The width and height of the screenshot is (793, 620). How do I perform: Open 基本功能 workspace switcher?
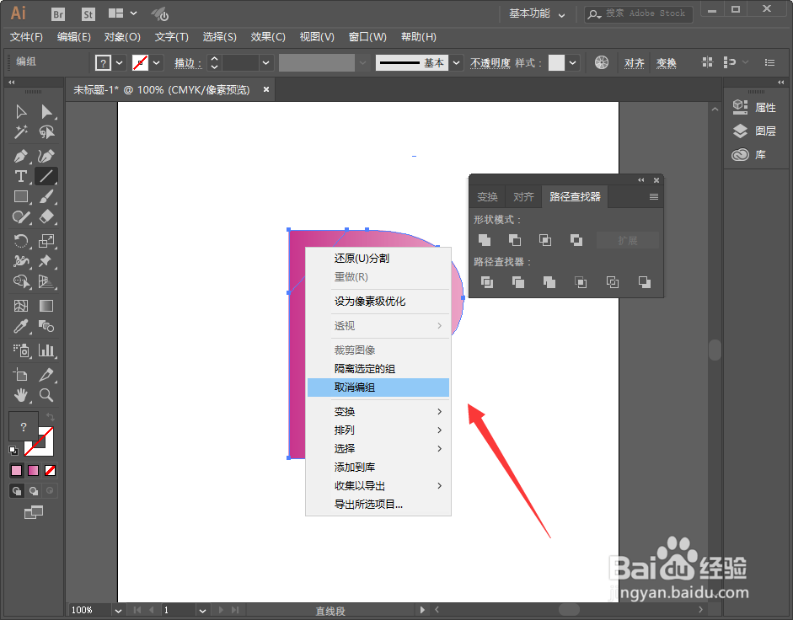[x=537, y=13]
